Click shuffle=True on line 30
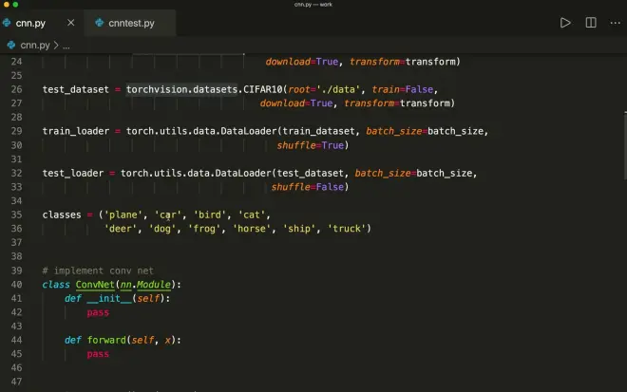627x392 pixels. coord(311,145)
